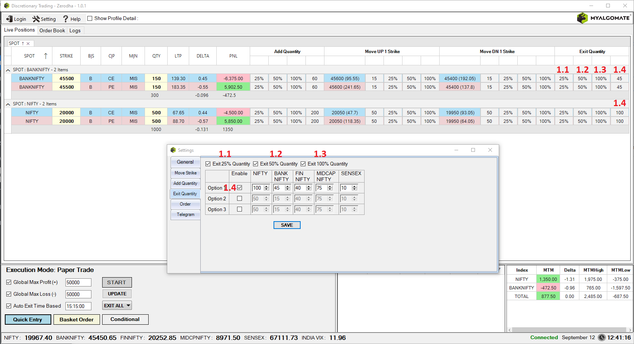Click the clock icon in status bar

pos(601,338)
